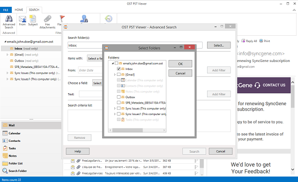Filter by Subject in the ribbon
The image size is (298, 182).
coord(33,20)
